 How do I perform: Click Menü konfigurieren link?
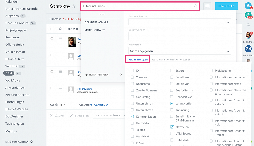(17, 142)
